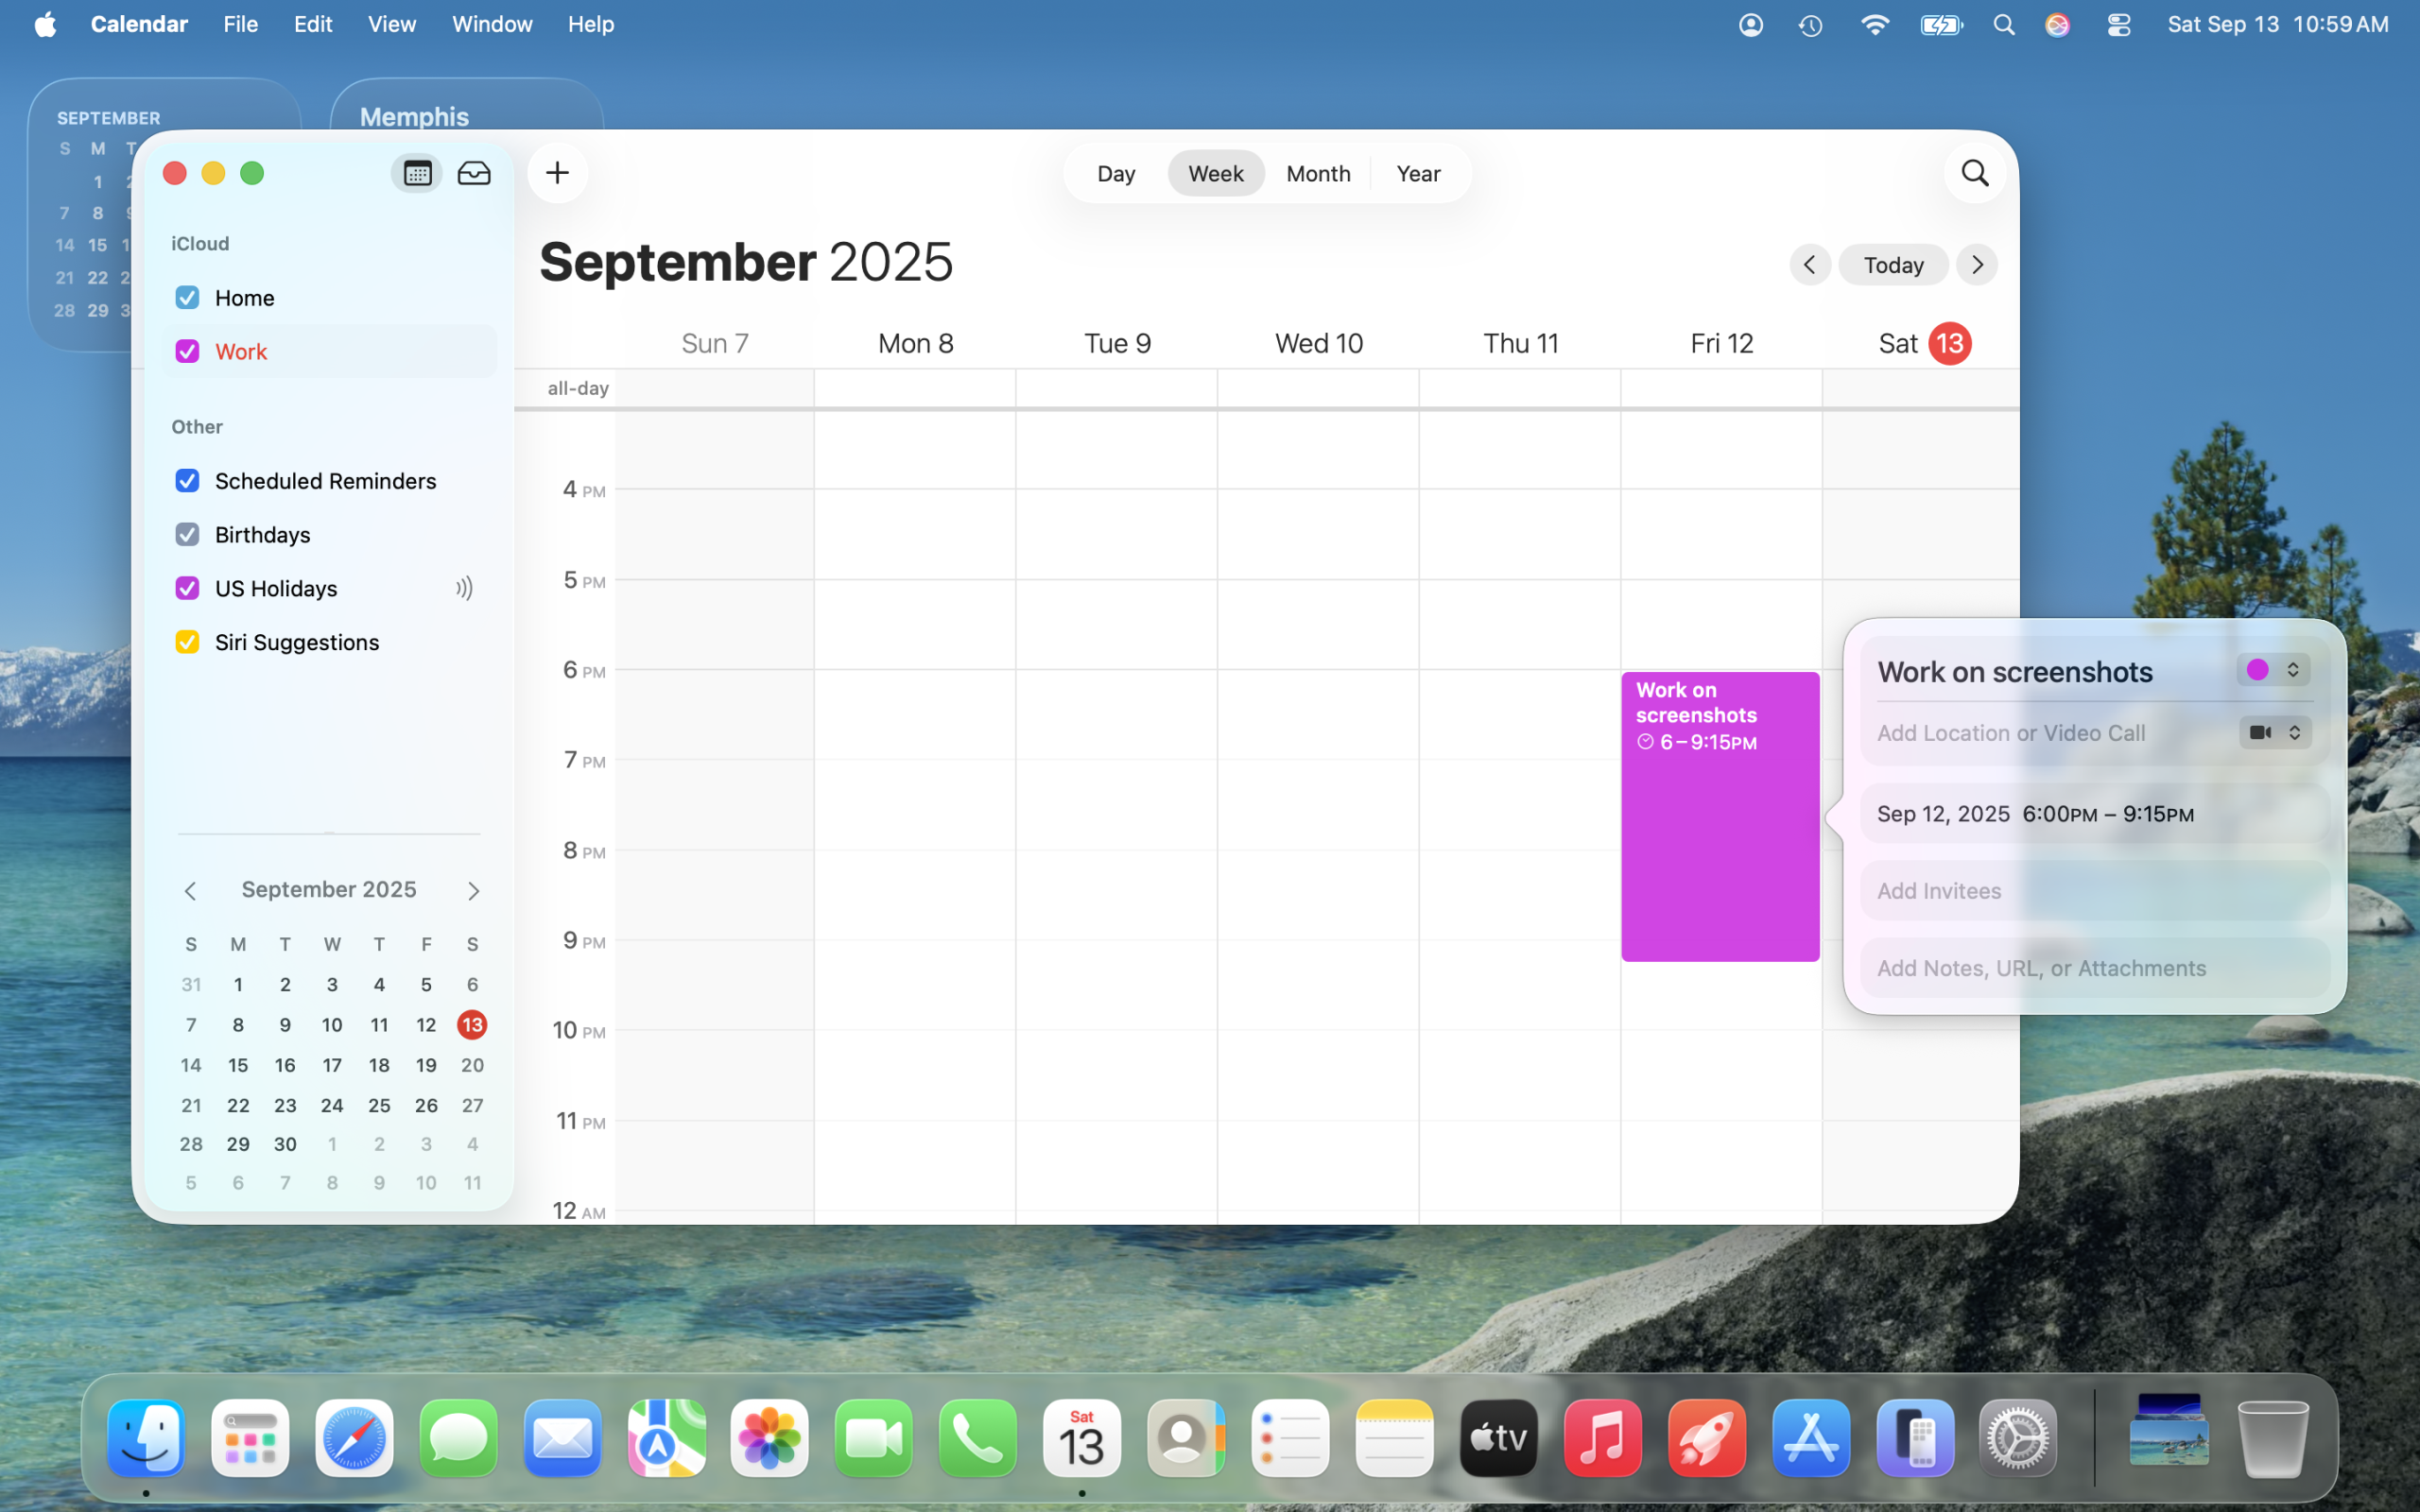This screenshot has height=1512, width=2420.
Task: Go to previous week arrow
Action: click(1809, 265)
